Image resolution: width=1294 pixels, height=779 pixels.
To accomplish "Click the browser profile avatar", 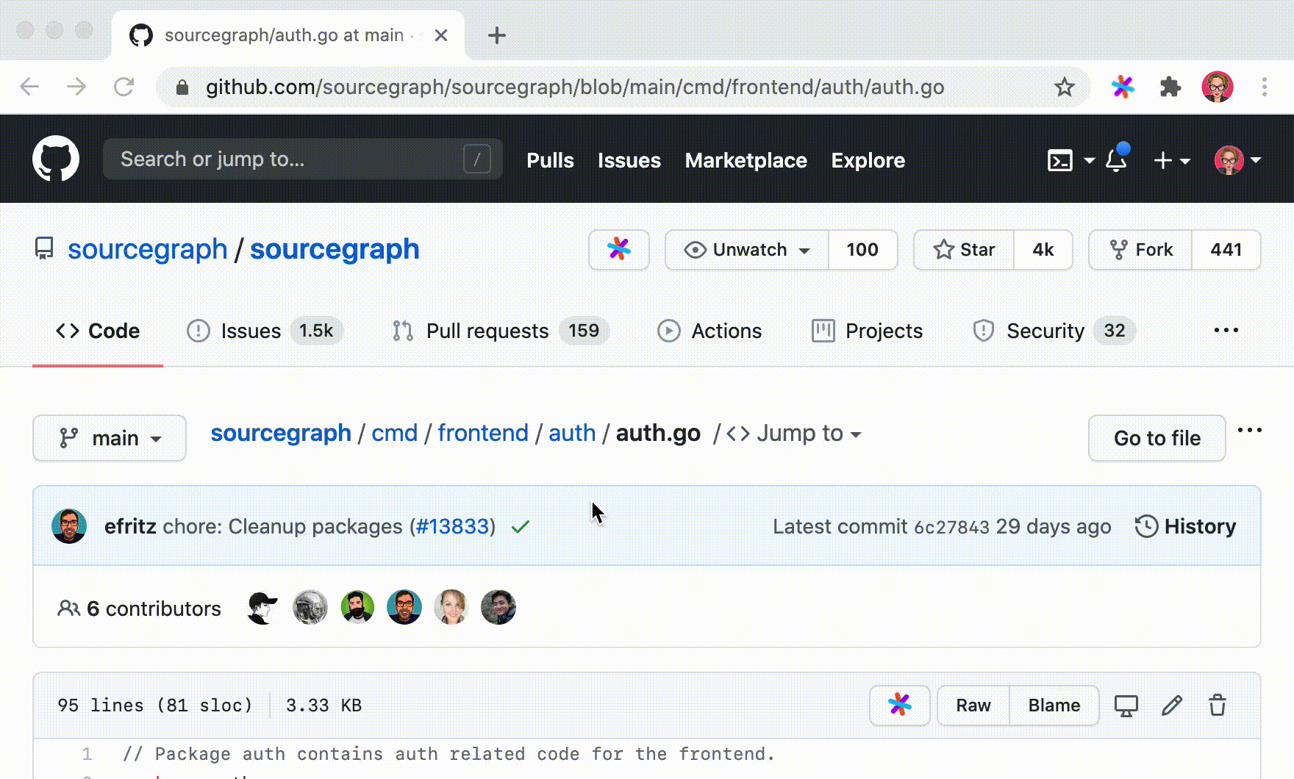I will click(1217, 87).
